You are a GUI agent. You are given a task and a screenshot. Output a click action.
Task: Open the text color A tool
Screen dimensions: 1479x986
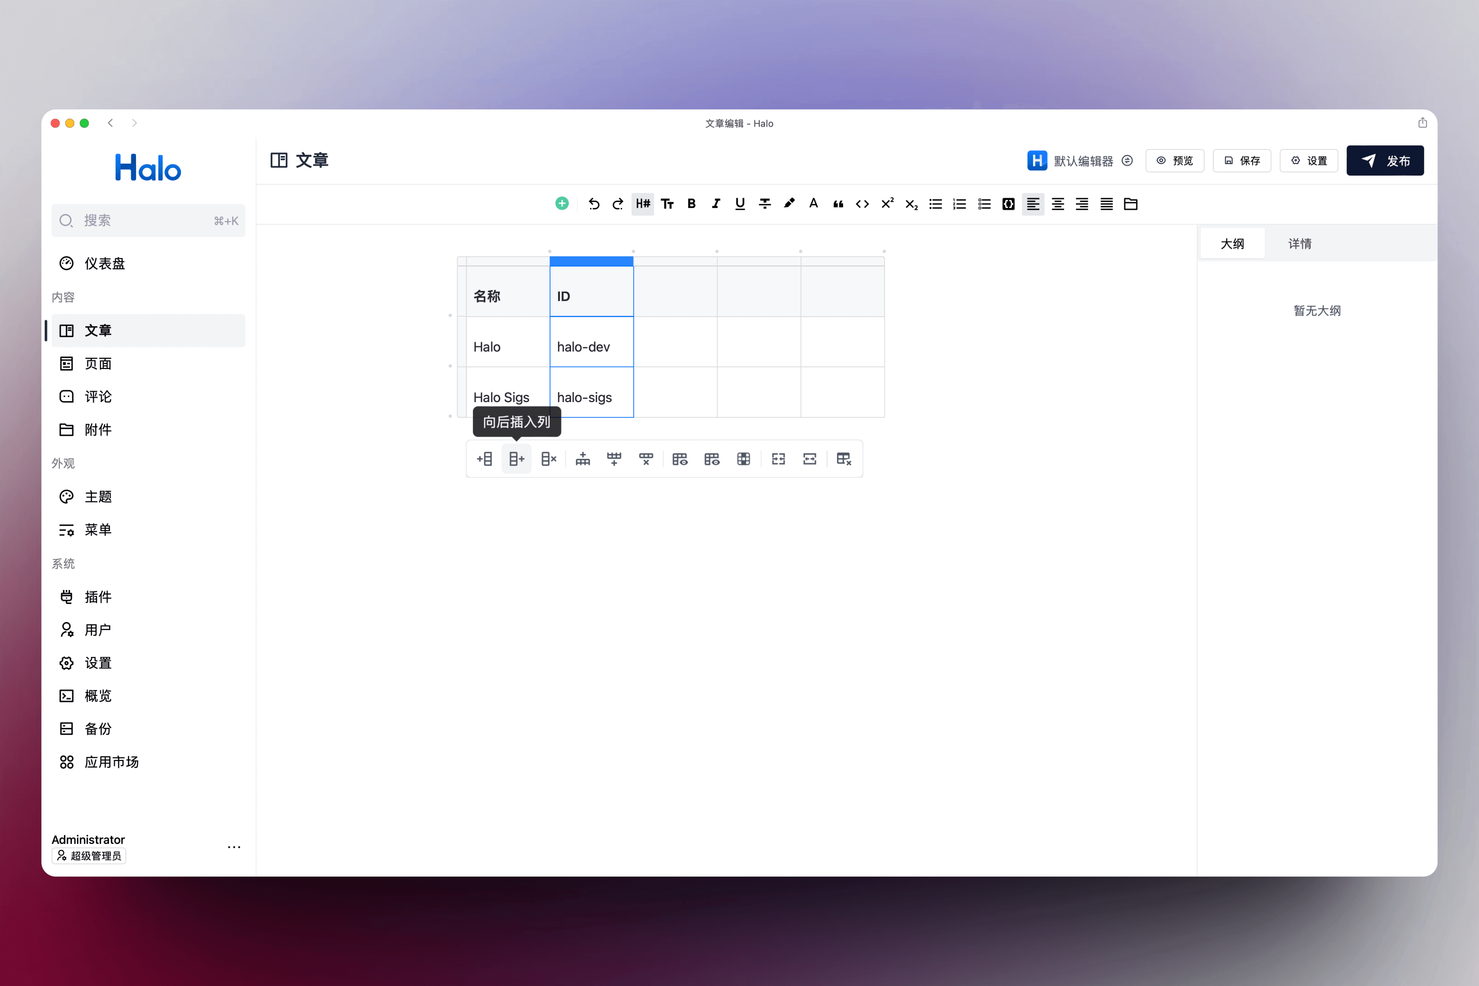(x=814, y=204)
